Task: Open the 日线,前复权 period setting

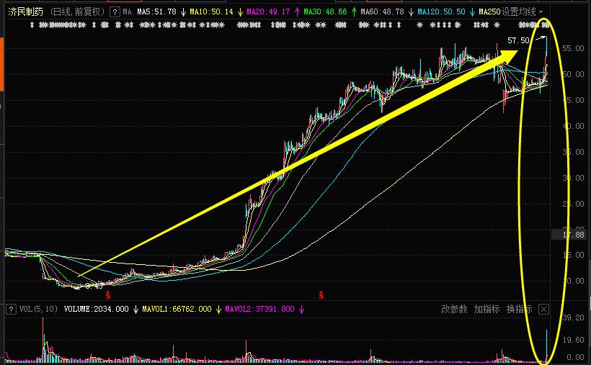Action: pos(77,12)
